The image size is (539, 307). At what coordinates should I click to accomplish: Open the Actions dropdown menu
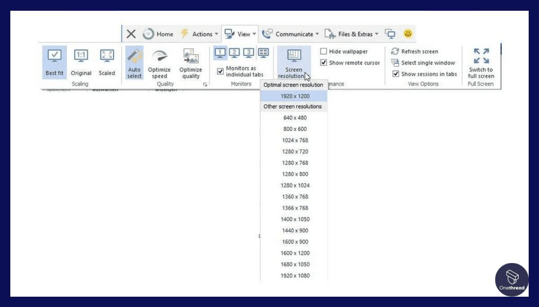pos(202,34)
